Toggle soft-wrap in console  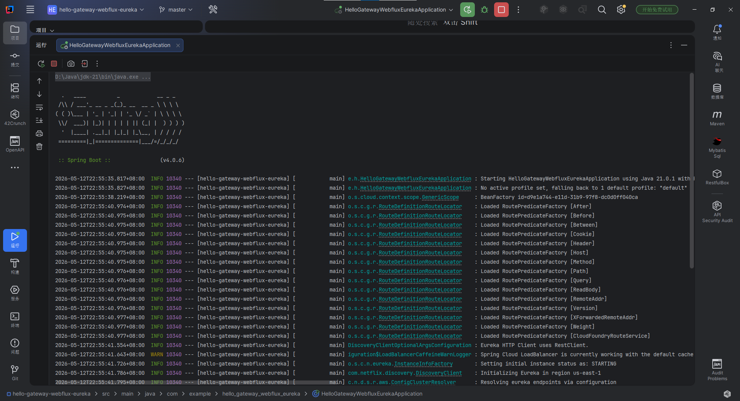click(x=39, y=107)
